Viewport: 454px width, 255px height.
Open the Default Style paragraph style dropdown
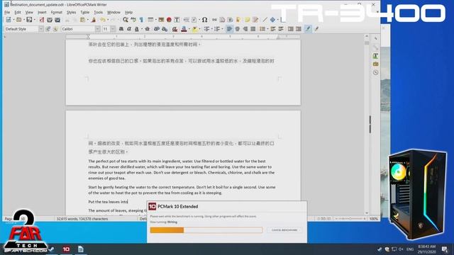(41, 29)
